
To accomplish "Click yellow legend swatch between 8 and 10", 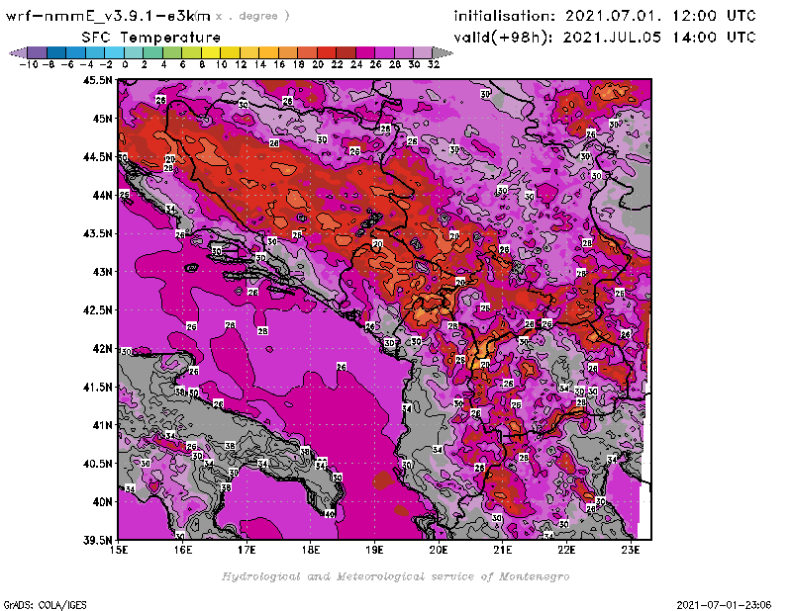I will pos(211,52).
